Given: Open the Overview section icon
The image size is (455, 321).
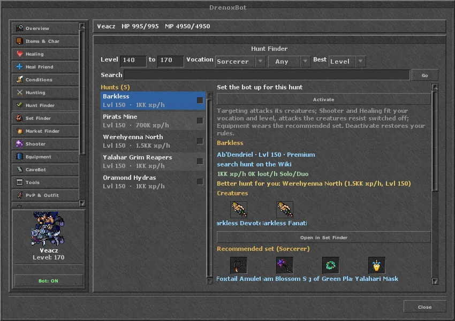Looking at the screenshot, I should tap(19, 28).
